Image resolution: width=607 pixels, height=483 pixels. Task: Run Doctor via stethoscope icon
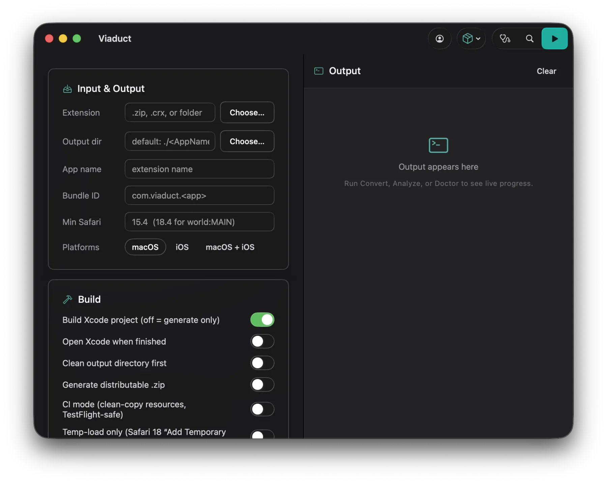coord(505,38)
